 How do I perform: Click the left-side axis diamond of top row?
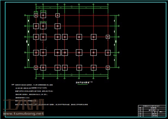(x=25, y=15)
